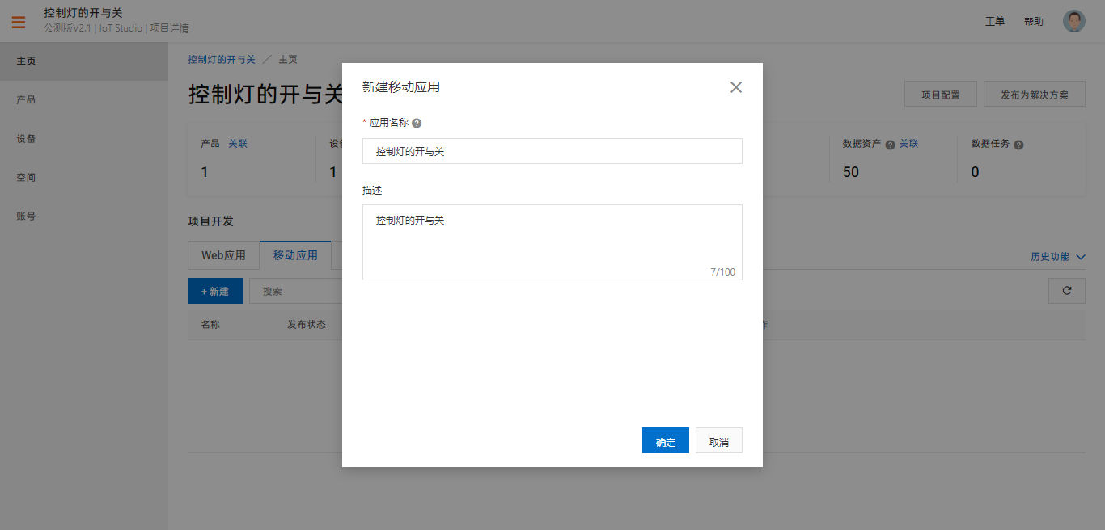Navigate to 设备 in the sidebar
The image size is (1105, 530).
click(24, 138)
